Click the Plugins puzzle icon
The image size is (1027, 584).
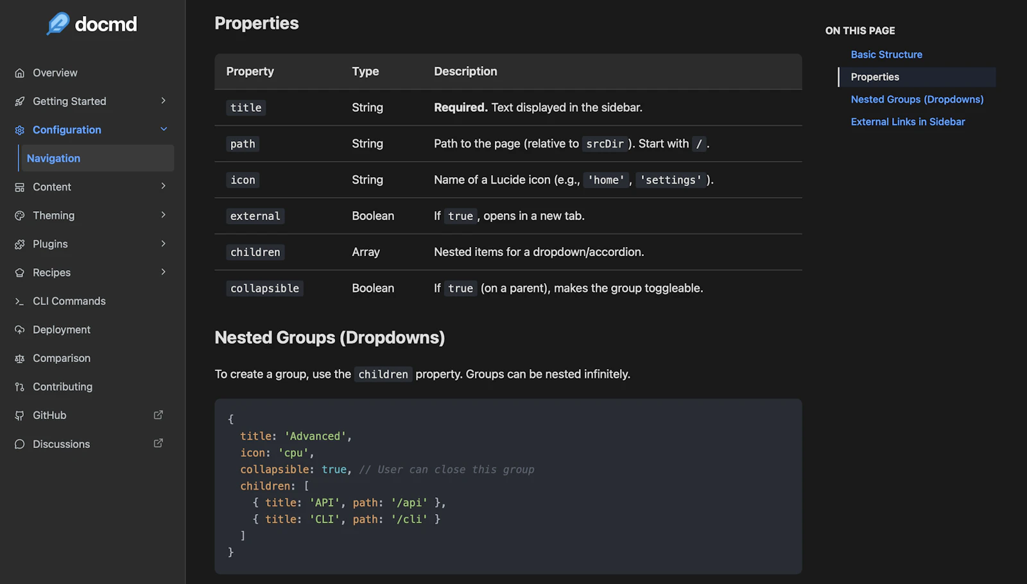20,245
